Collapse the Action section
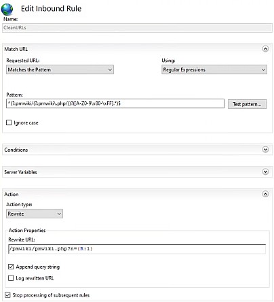Screen dimensions: 274x302 click(x=265, y=194)
